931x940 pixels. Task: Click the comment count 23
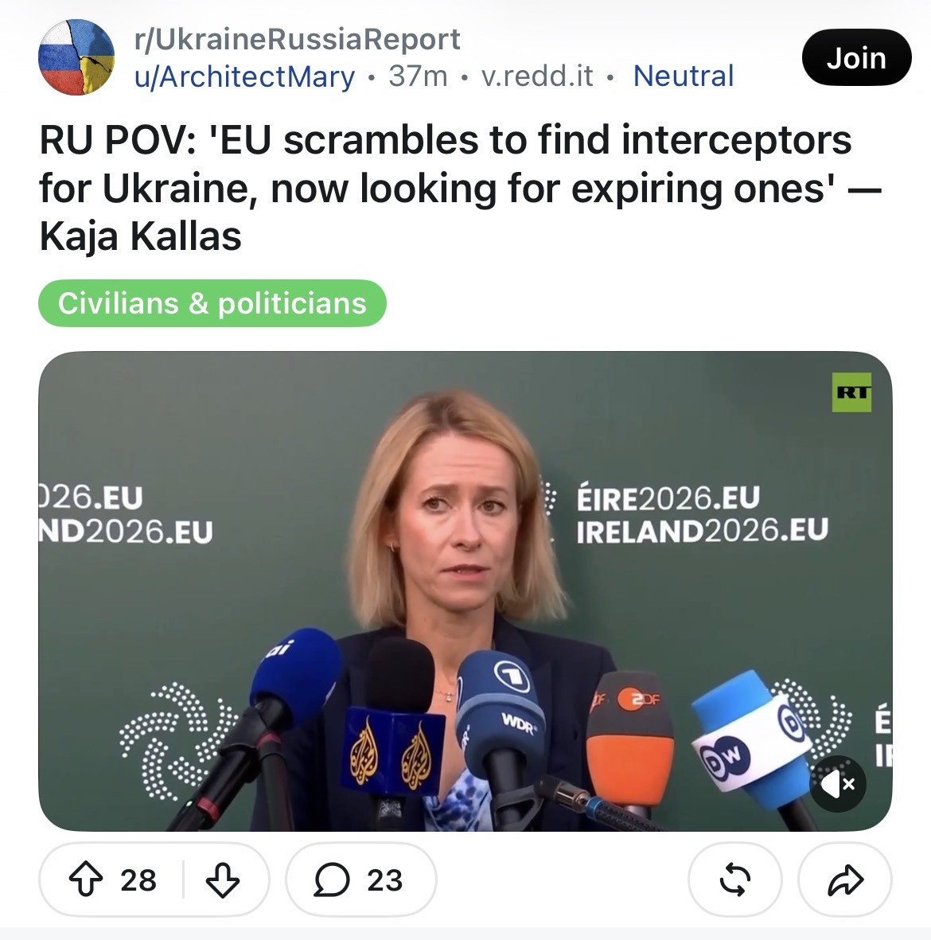[384, 880]
